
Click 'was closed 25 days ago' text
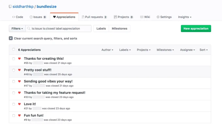(58, 74)
